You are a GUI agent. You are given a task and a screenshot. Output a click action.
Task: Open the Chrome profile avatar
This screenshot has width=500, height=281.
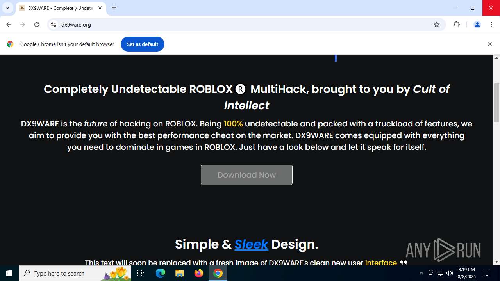tap(477, 25)
